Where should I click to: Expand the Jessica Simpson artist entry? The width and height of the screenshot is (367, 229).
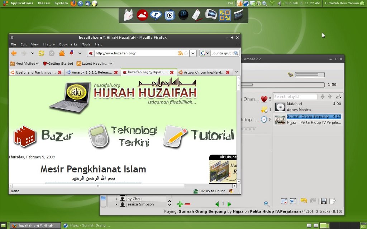pos(116,204)
